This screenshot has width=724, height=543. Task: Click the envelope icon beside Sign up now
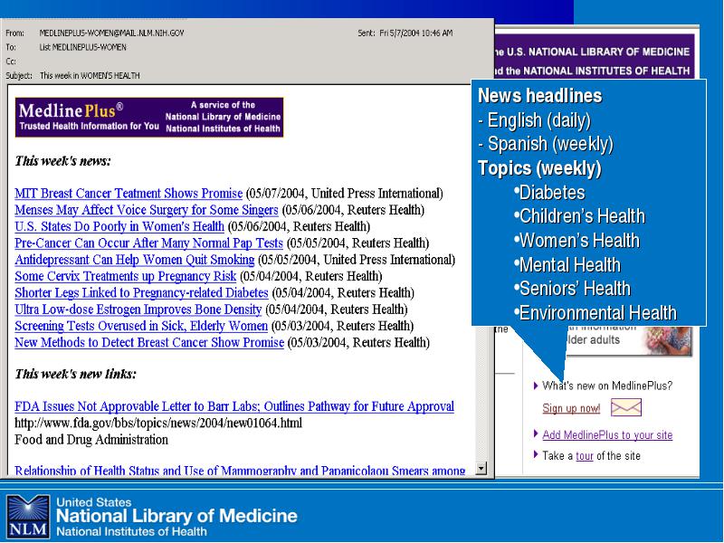(x=626, y=407)
